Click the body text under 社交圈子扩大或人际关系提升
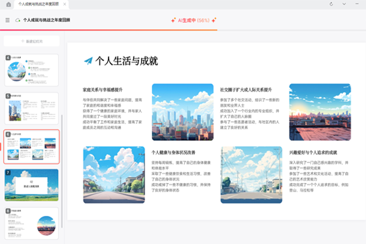The width and height of the screenshot is (366, 244). (x=249, y=113)
